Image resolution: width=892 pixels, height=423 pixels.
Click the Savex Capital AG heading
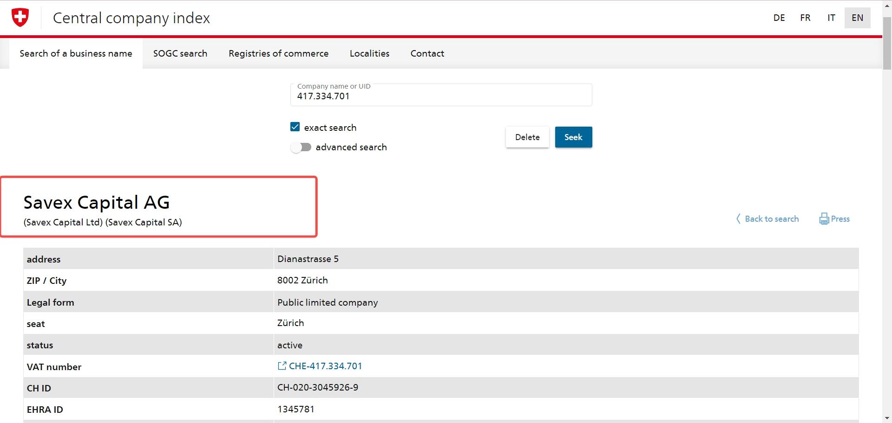(x=97, y=202)
